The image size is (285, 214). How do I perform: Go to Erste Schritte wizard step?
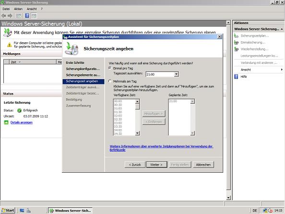(75, 62)
